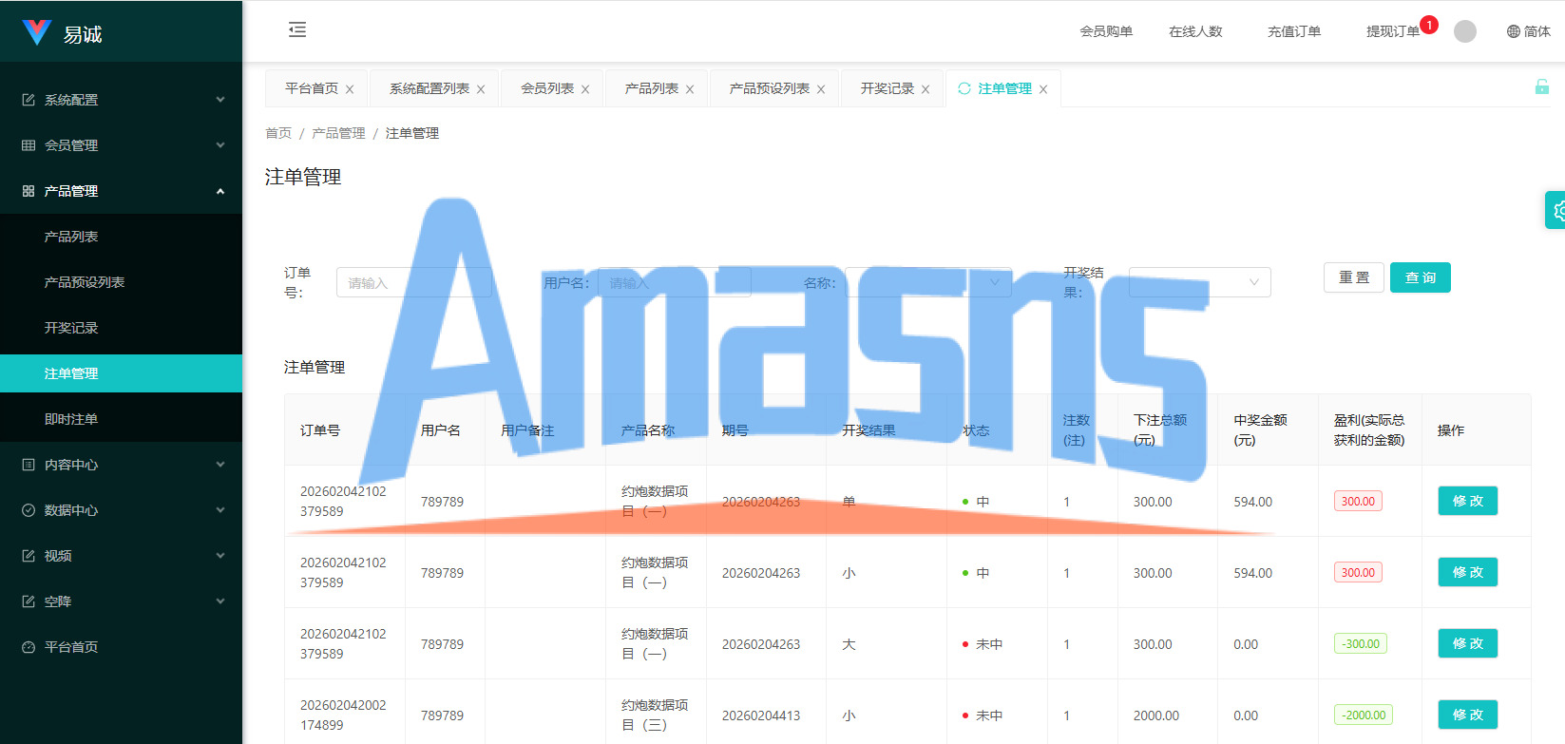Click the 易诚 logo icon

tap(36, 33)
